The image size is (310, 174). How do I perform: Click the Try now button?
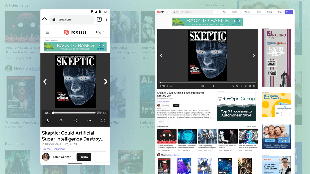click(x=289, y=12)
